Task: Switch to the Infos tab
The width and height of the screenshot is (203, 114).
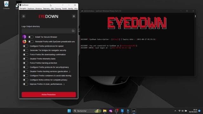Action: coord(76,9)
